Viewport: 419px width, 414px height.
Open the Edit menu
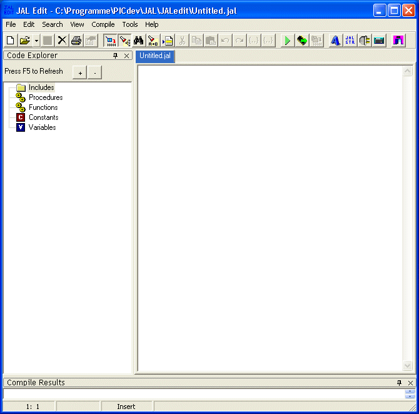click(x=29, y=24)
